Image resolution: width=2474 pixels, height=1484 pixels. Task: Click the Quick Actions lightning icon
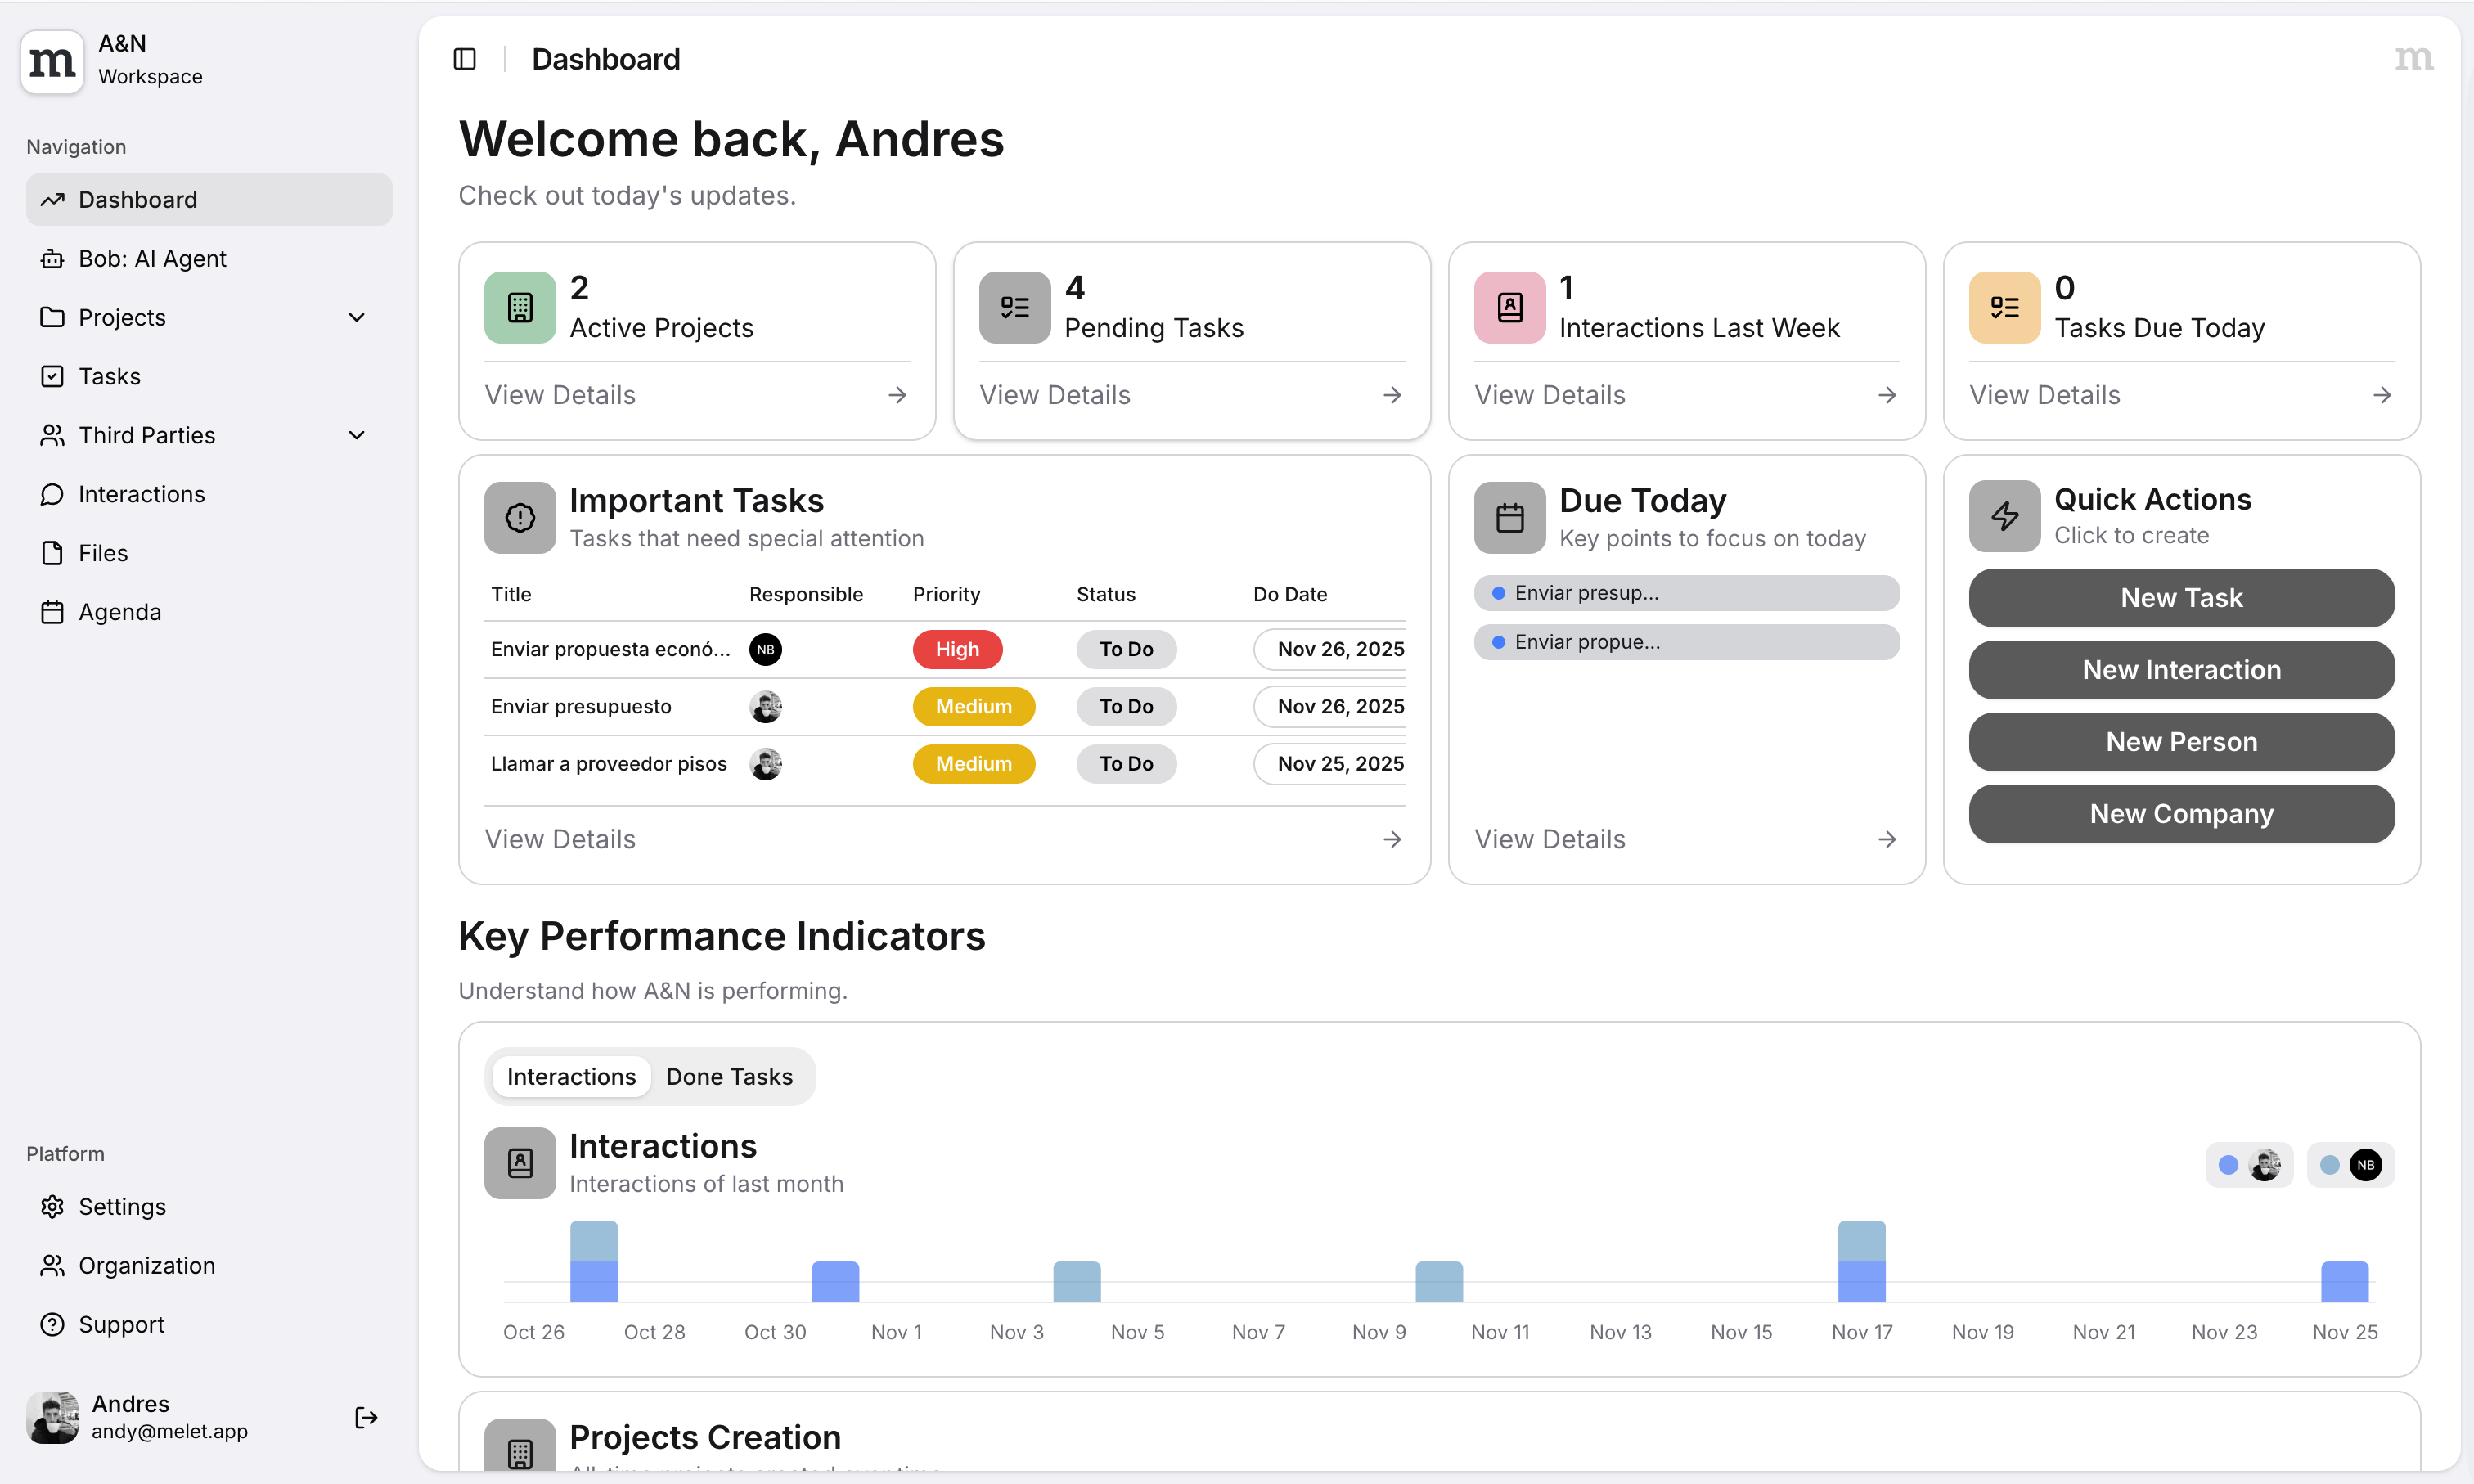2004,516
